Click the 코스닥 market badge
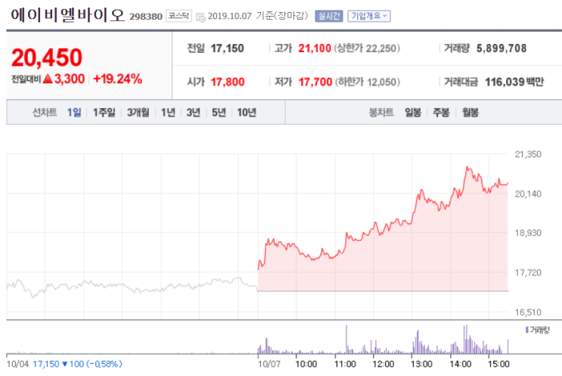This screenshot has width=562, height=376. coord(179,16)
